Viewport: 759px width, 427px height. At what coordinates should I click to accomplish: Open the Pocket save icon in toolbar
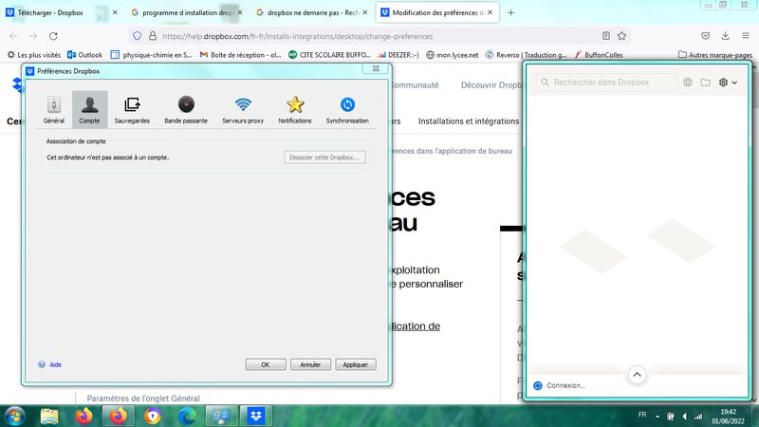pyautogui.click(x=705, y=35)
